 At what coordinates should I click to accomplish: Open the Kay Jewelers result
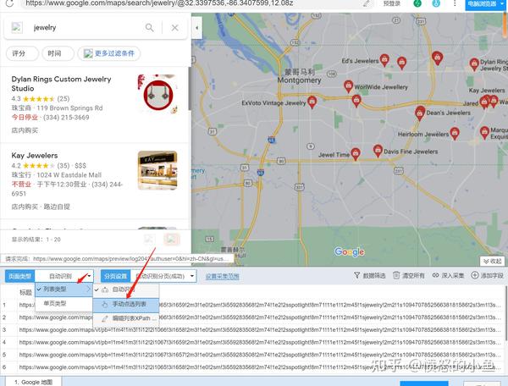click(94, 180)
